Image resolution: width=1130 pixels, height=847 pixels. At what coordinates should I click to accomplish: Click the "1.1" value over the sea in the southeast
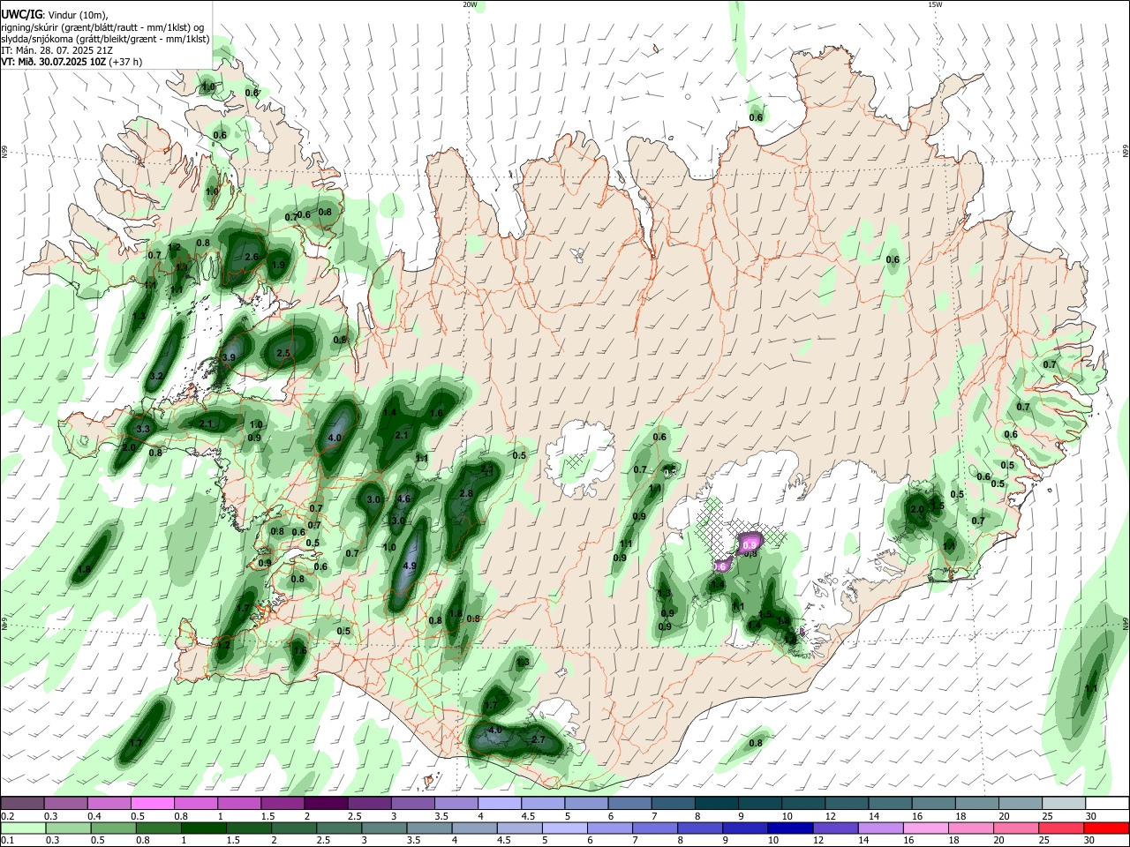pyautogui.click(x=1091, y=688)
